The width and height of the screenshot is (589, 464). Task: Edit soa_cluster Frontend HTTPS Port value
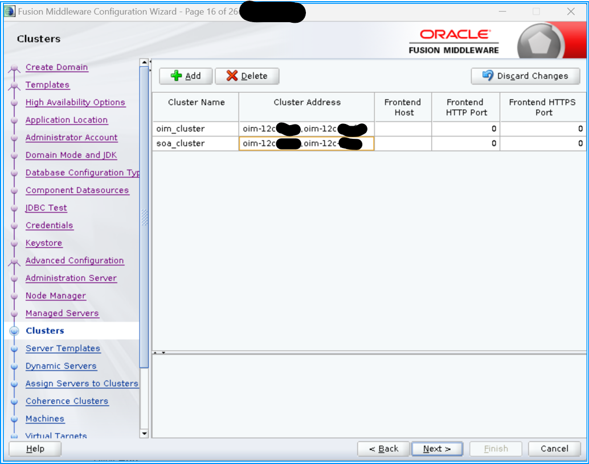point(543,144)
